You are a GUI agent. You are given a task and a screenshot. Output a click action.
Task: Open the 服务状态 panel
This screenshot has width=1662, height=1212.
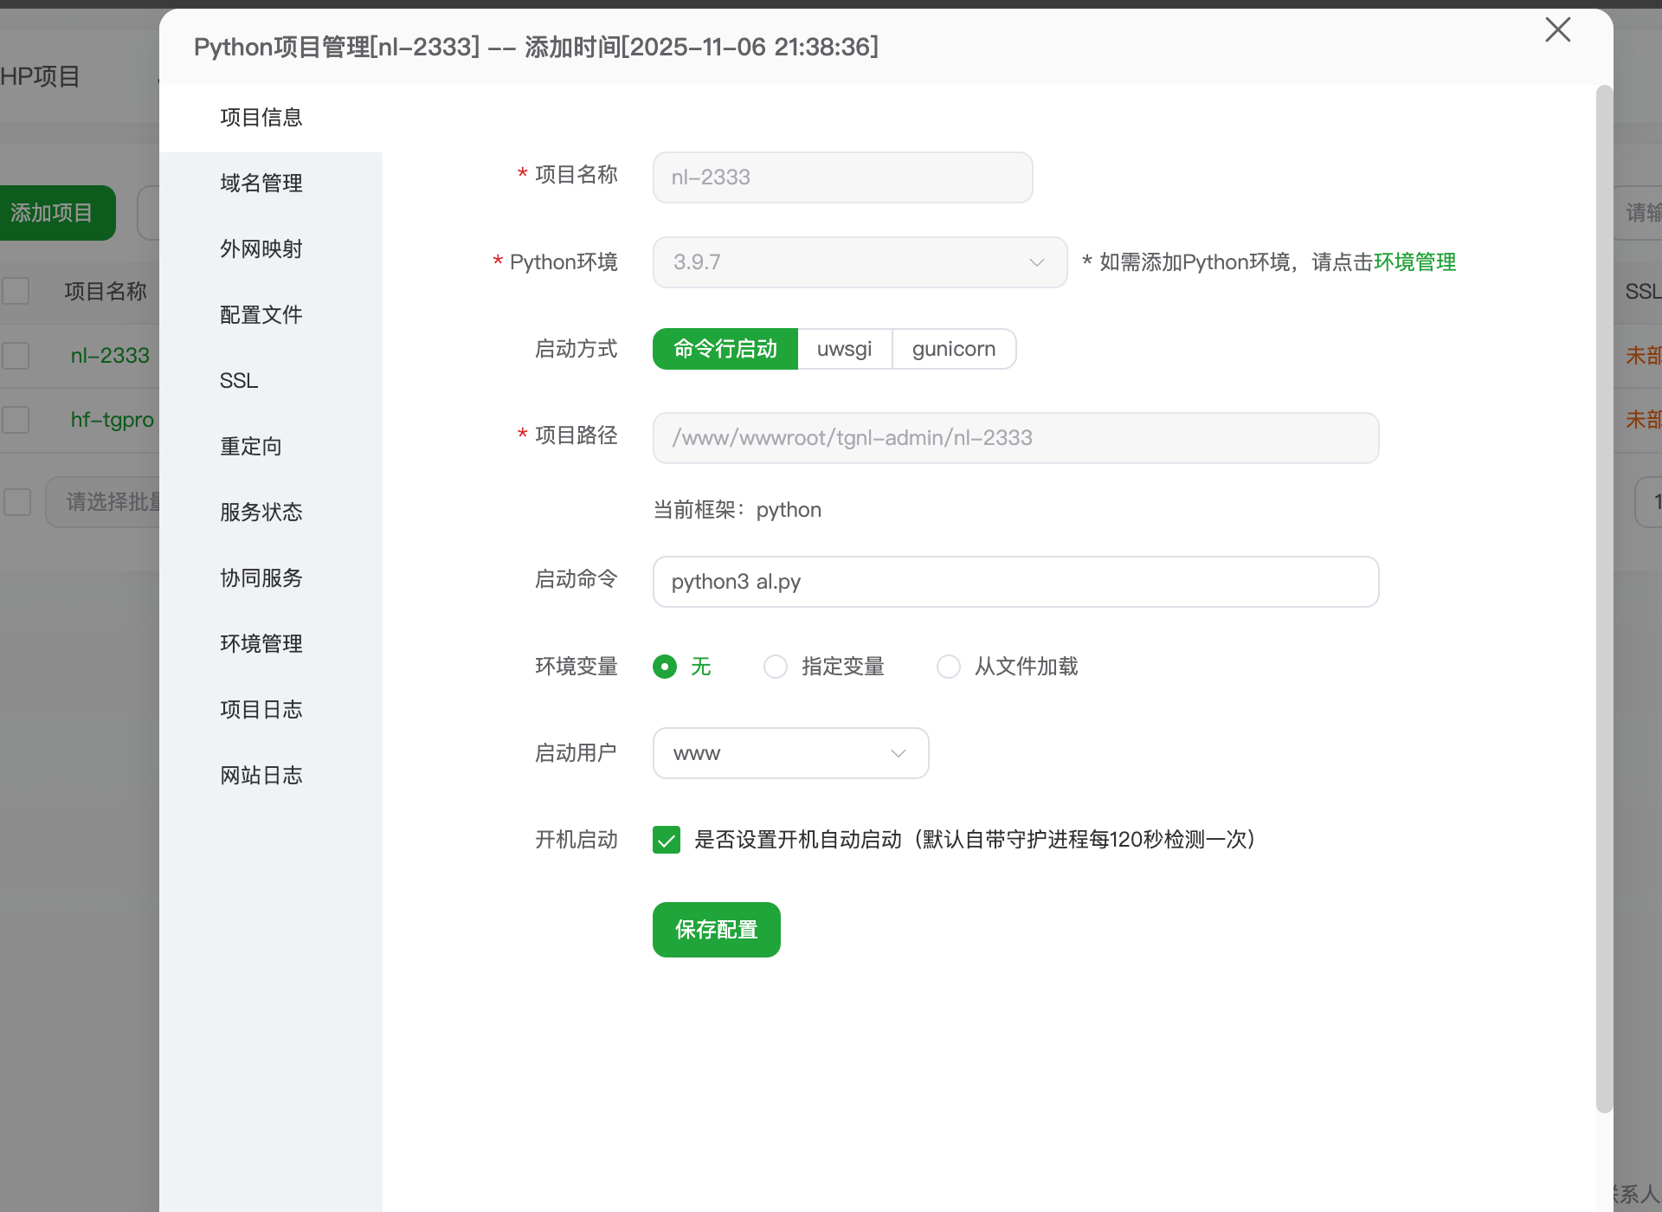click(x=261, y=512)
